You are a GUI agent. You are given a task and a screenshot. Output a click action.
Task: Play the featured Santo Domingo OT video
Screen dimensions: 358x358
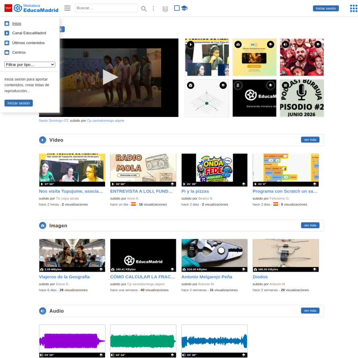click(x=110, y=78)
